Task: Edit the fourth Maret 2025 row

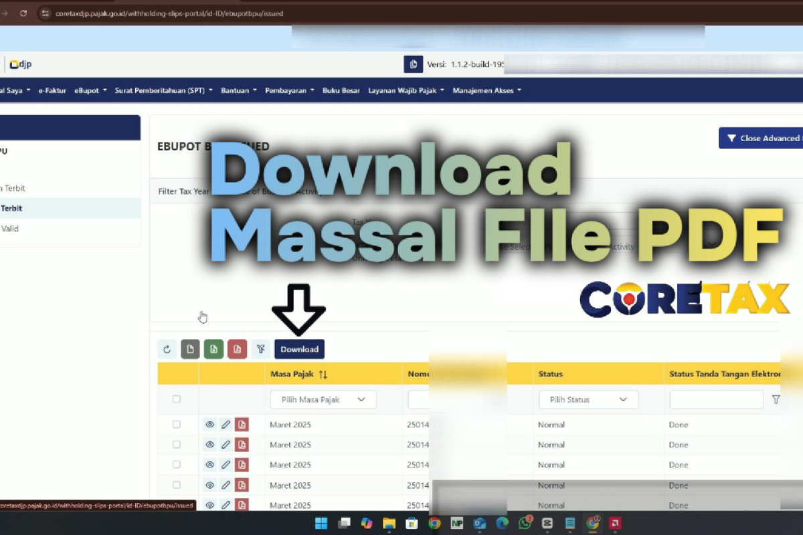Action: 226,485
